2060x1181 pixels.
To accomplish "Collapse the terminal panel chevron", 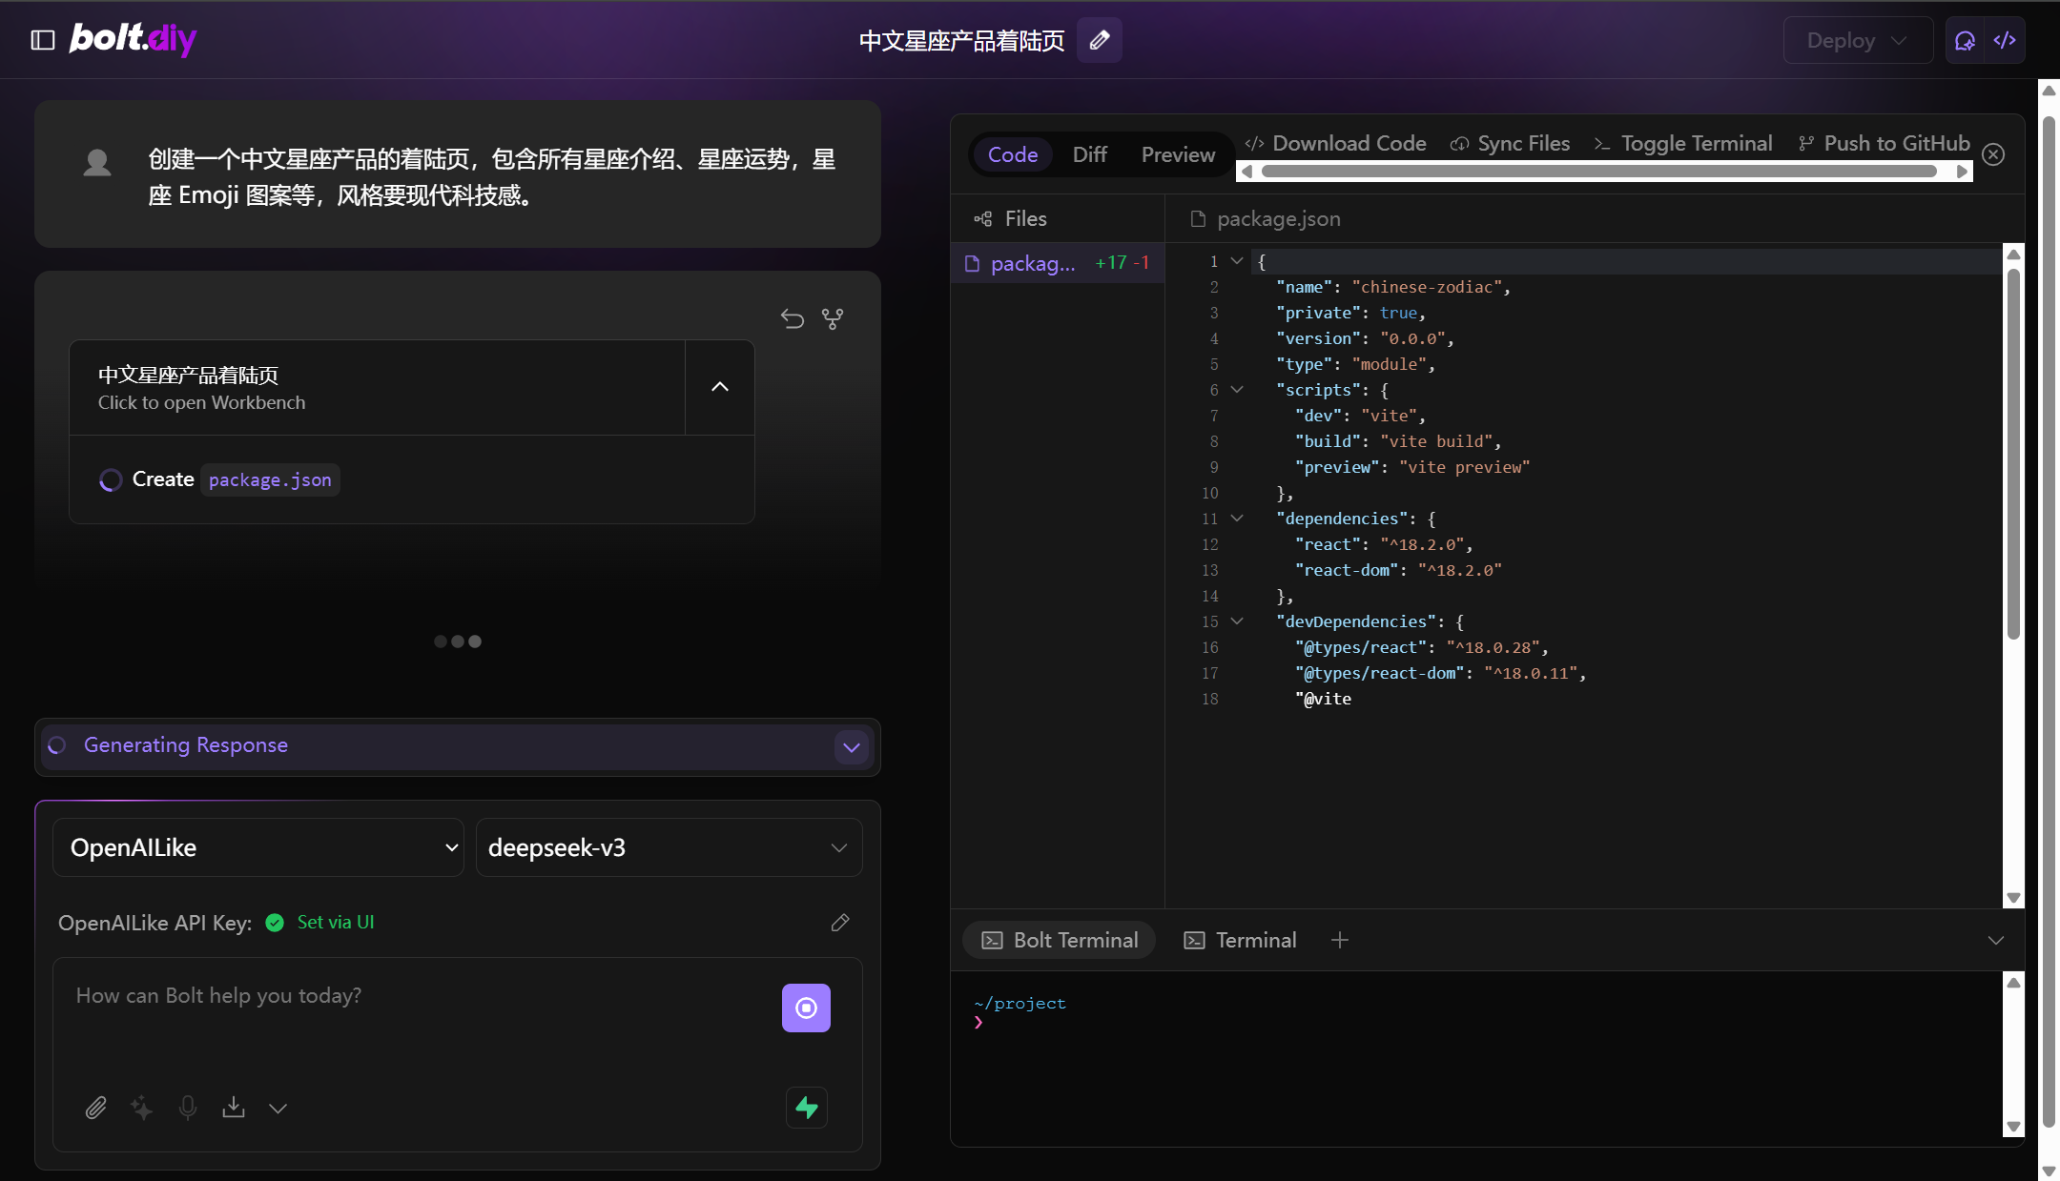I will 1996,940.
